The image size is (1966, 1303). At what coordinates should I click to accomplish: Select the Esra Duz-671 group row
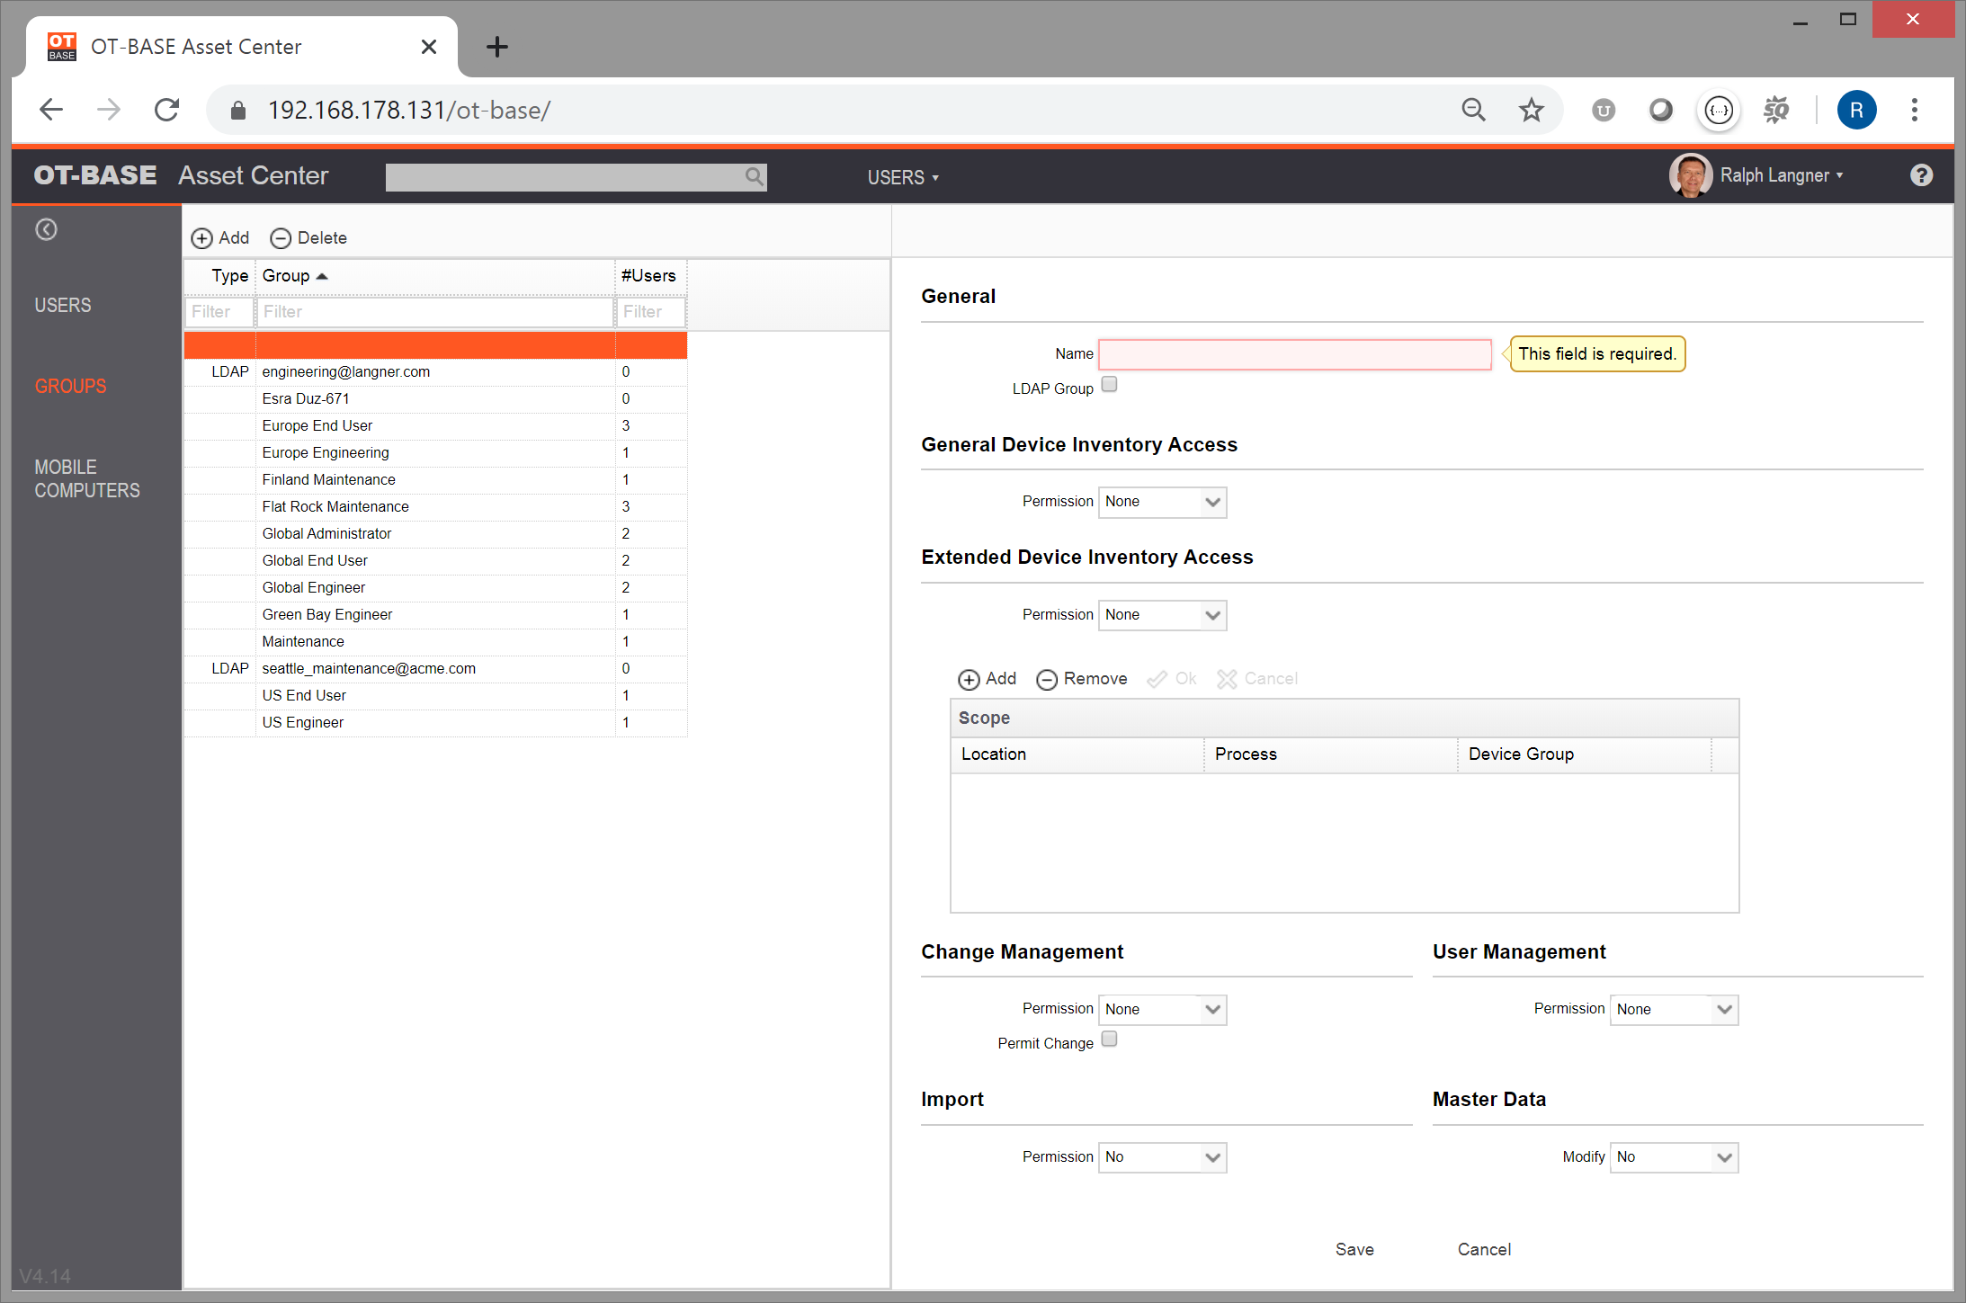(435, 399)
